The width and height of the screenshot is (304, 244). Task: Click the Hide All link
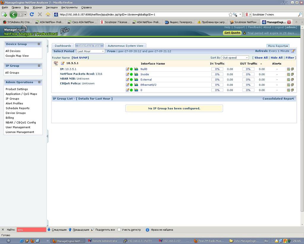pos(276,58)
